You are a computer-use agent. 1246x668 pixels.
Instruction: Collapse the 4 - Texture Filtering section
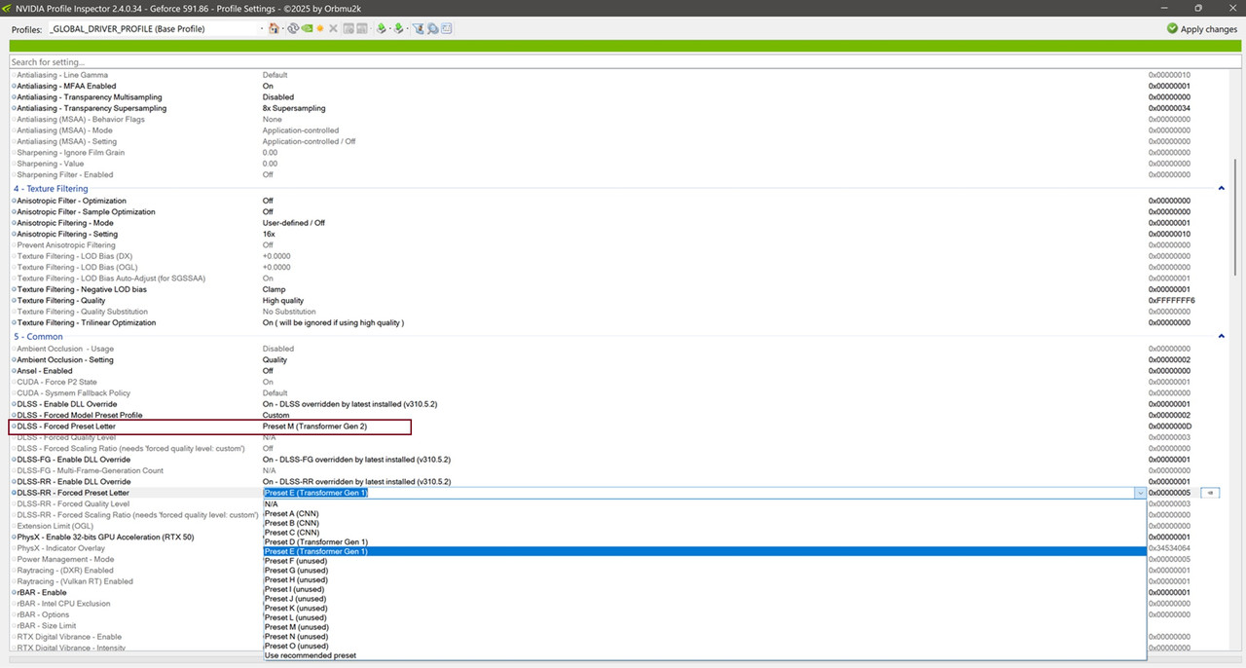tap(1222, 189)
